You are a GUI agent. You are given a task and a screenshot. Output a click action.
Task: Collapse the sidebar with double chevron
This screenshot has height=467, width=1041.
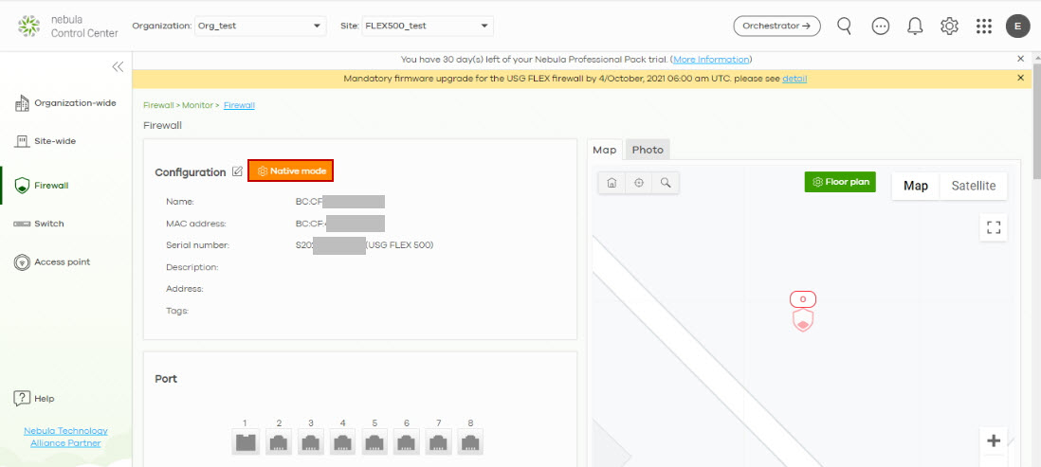click(118, 66)
